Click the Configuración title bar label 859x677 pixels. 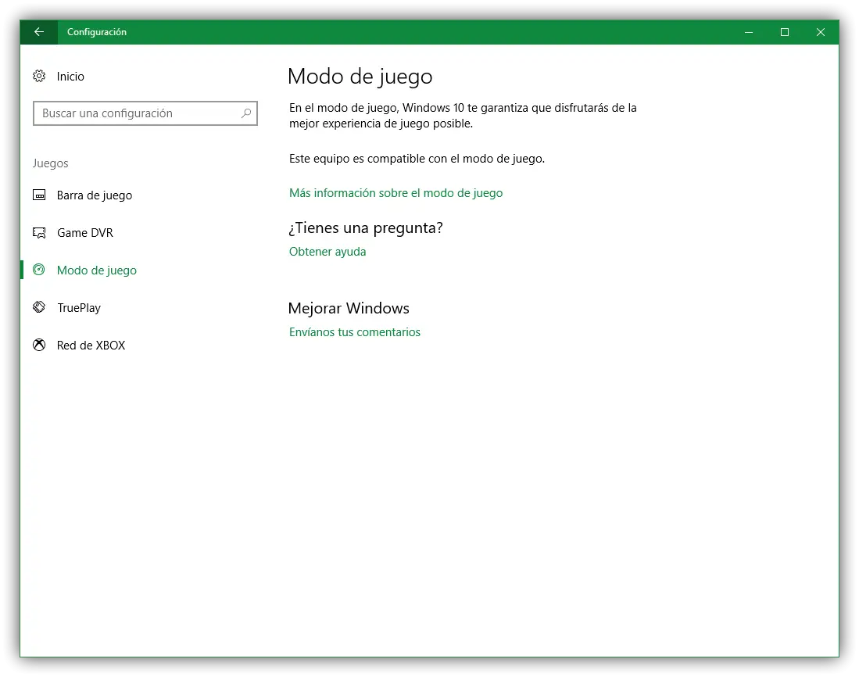click(97, 32)
